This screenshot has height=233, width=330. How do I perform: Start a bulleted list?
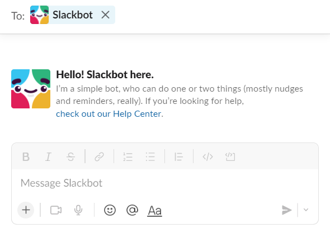(150, 156)
